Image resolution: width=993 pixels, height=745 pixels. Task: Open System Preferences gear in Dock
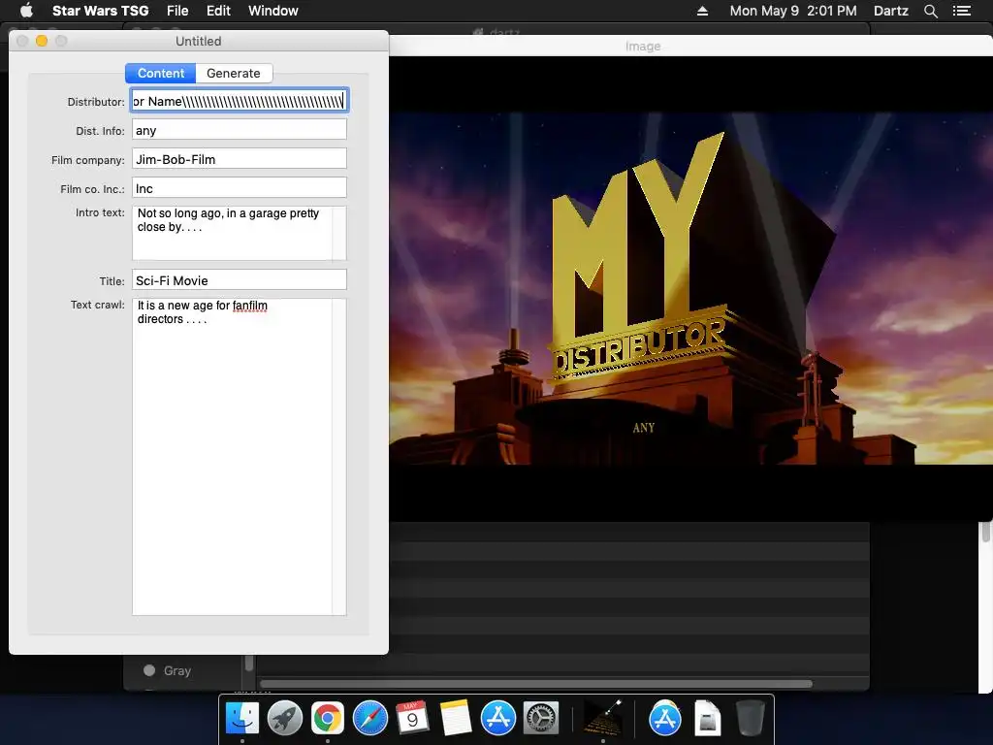pos(541,719)
